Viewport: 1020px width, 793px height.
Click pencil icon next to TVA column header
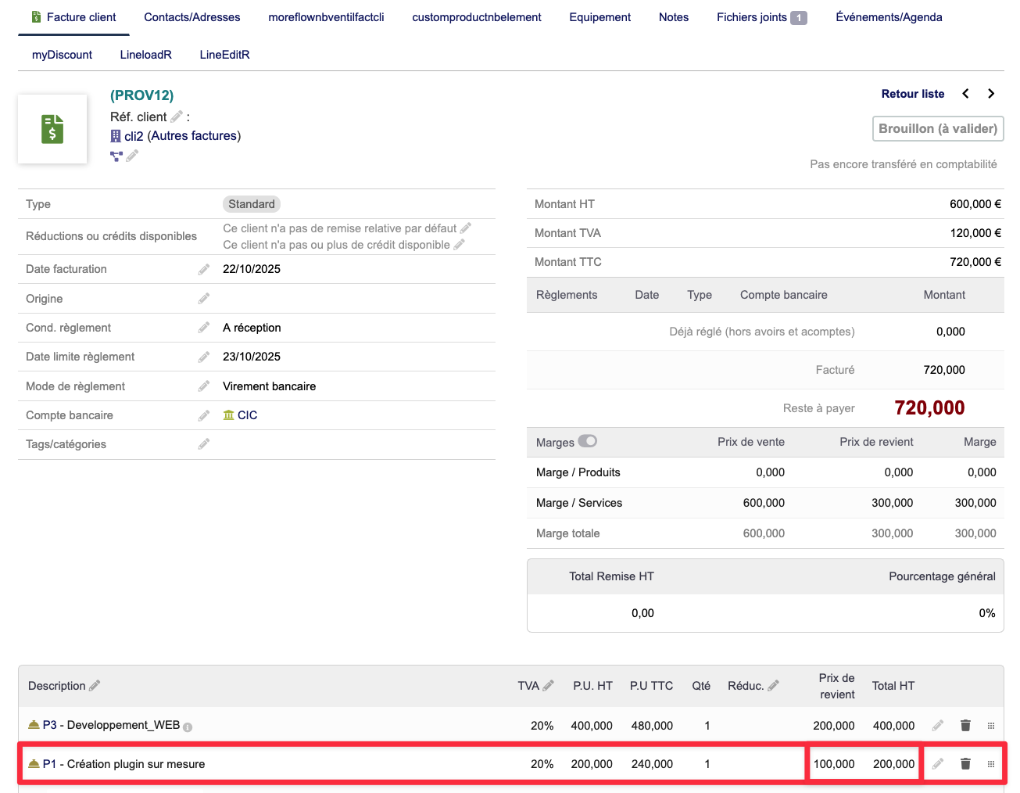pyautogui.click(x=549, y=686)
